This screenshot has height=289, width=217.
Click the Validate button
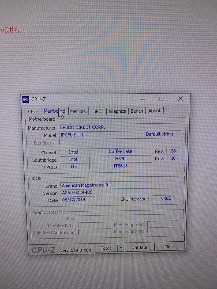(x=140, y=247)
